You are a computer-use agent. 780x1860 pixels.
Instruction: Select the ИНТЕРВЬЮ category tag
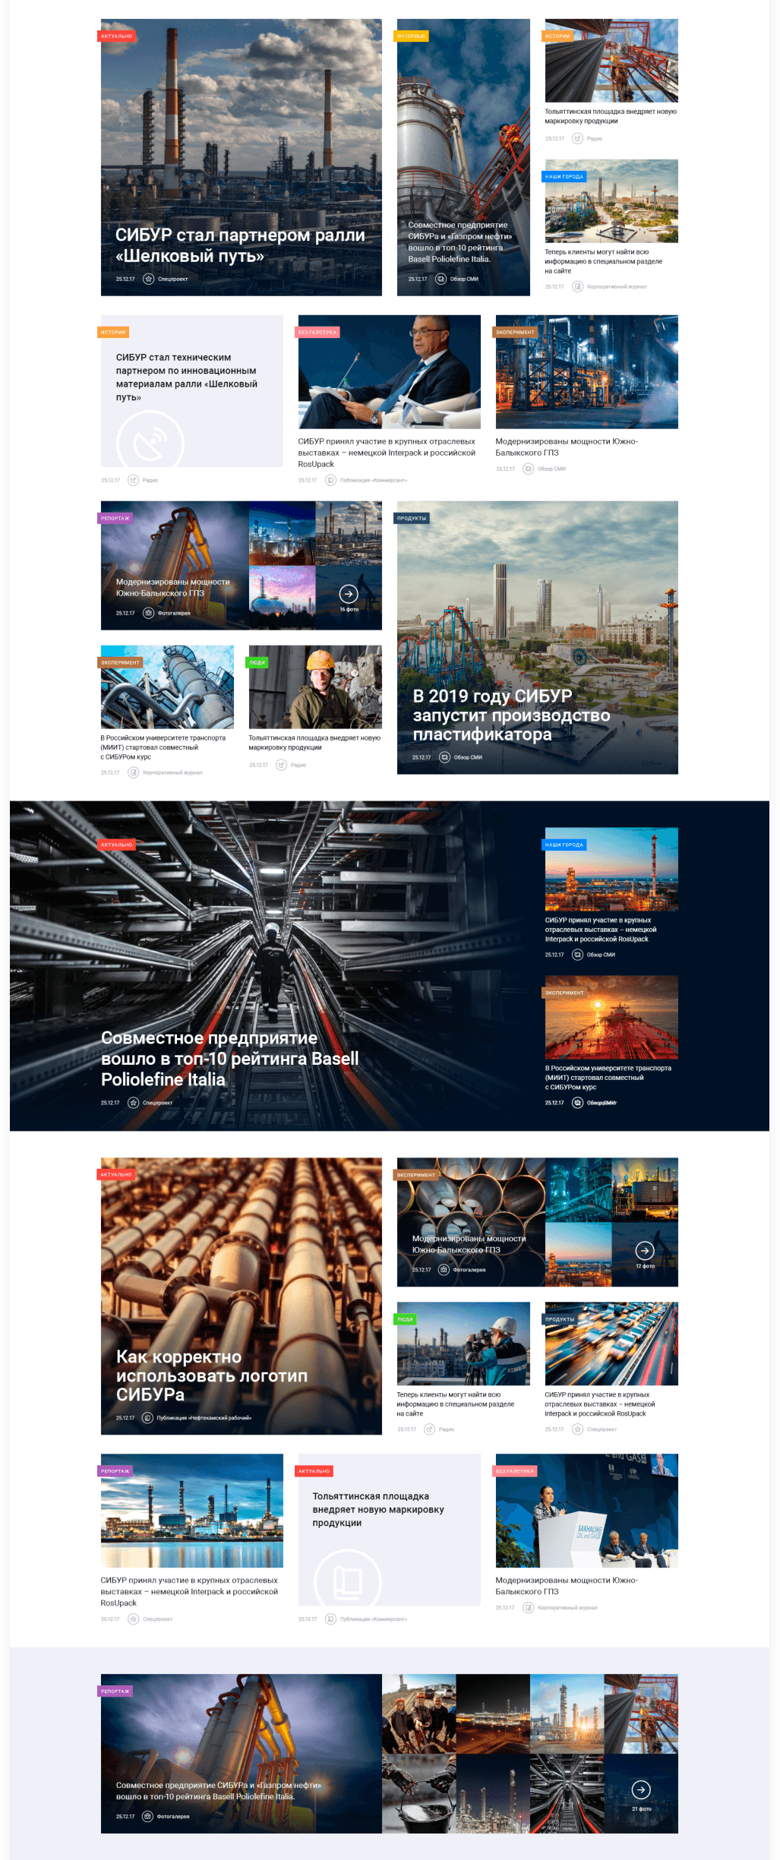[x=412, y=36]
